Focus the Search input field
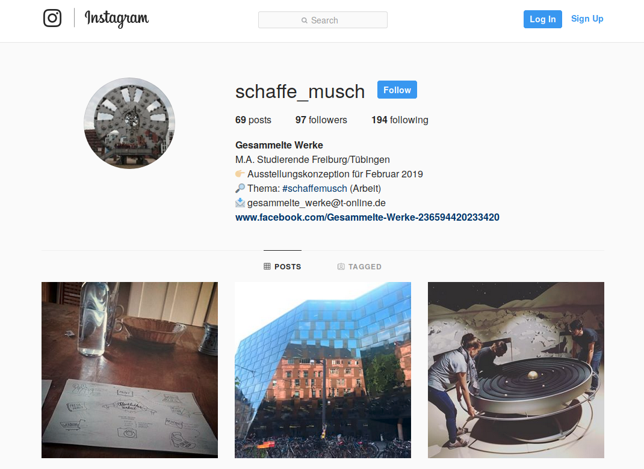The width and height of the screenshot is (644, 469). (x=323, y=20)
